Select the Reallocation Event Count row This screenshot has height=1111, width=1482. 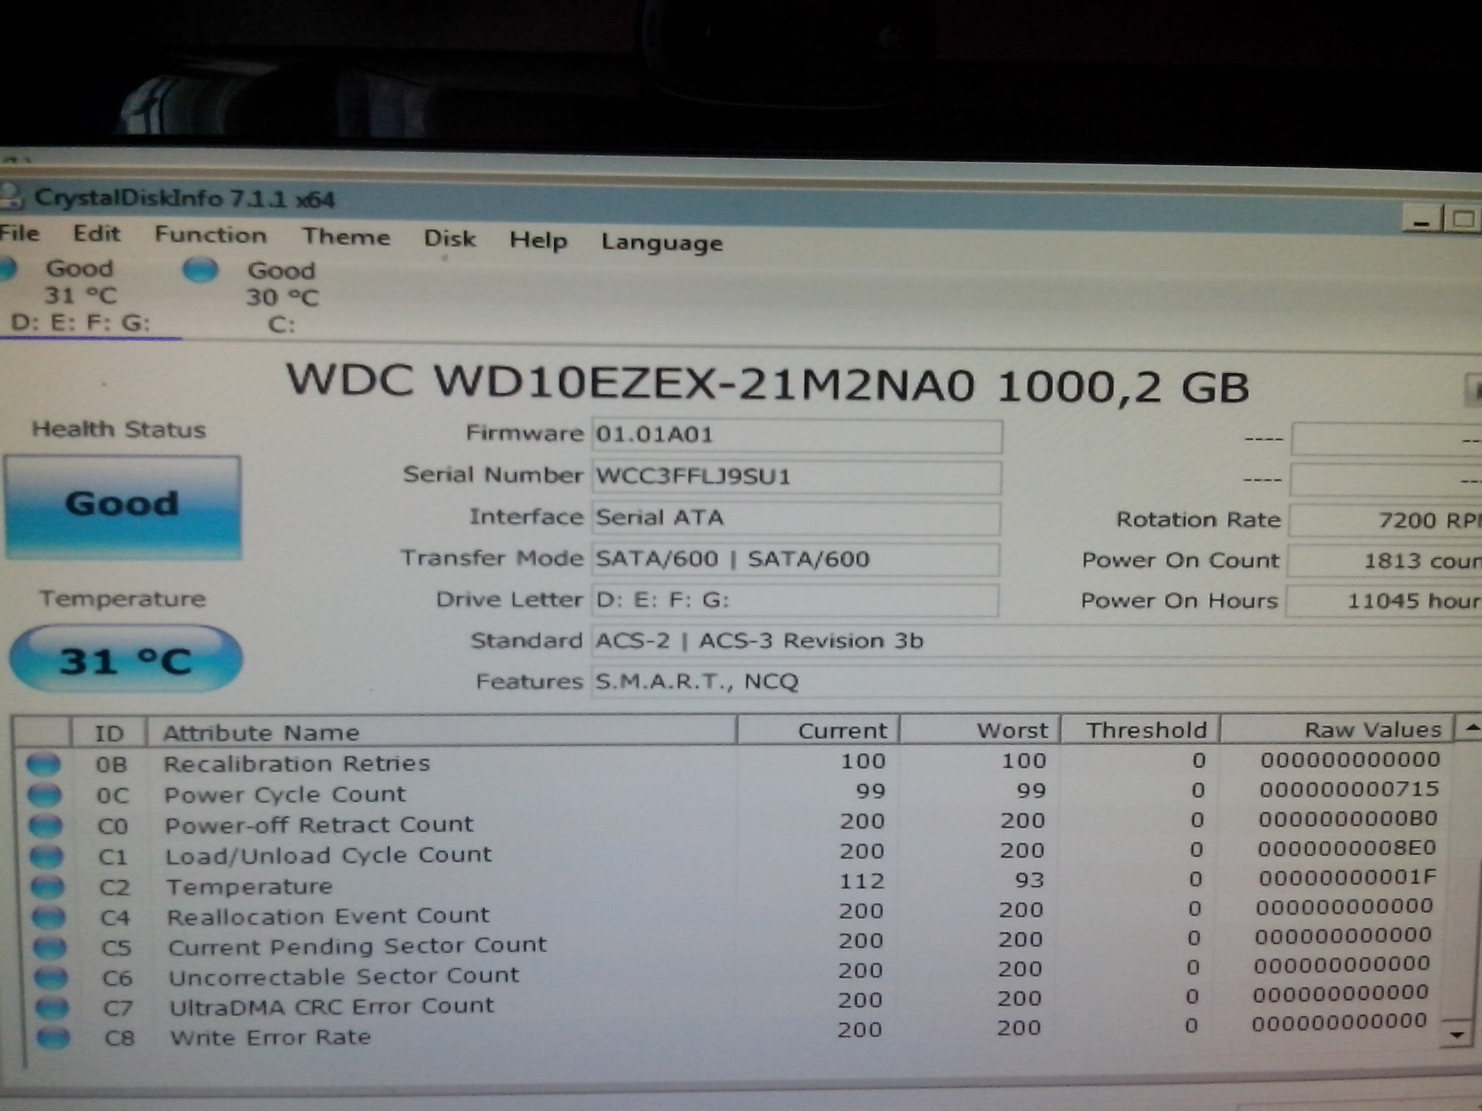point(733,912)
